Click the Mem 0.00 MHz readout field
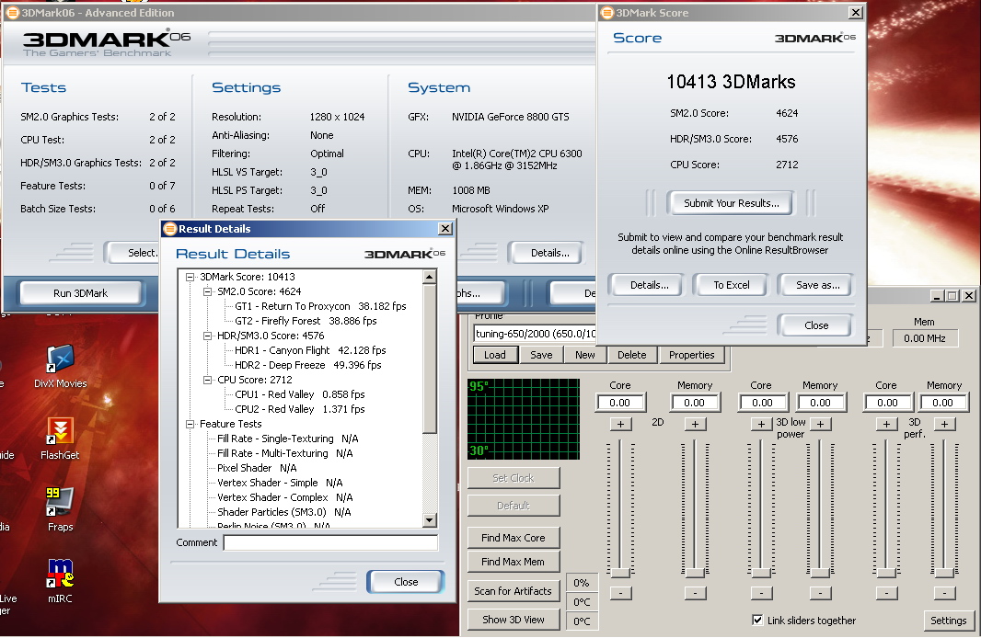981x638 pixels. 924,338
